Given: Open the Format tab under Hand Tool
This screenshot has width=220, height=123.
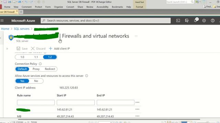Looking at the screenshot, I should pos(140,7).
